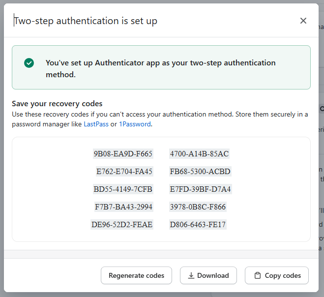Click recovery code E762-E704-FA45
324x297 pixels.
coord(124,172)
